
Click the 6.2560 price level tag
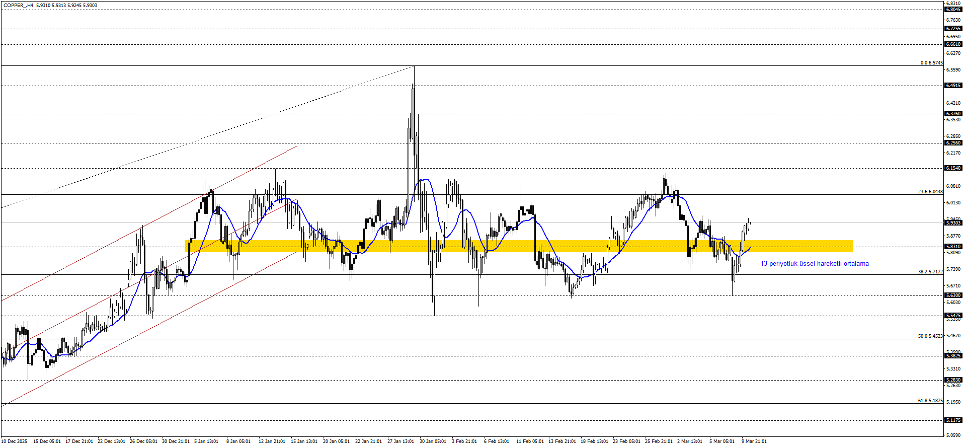(953, 143)
